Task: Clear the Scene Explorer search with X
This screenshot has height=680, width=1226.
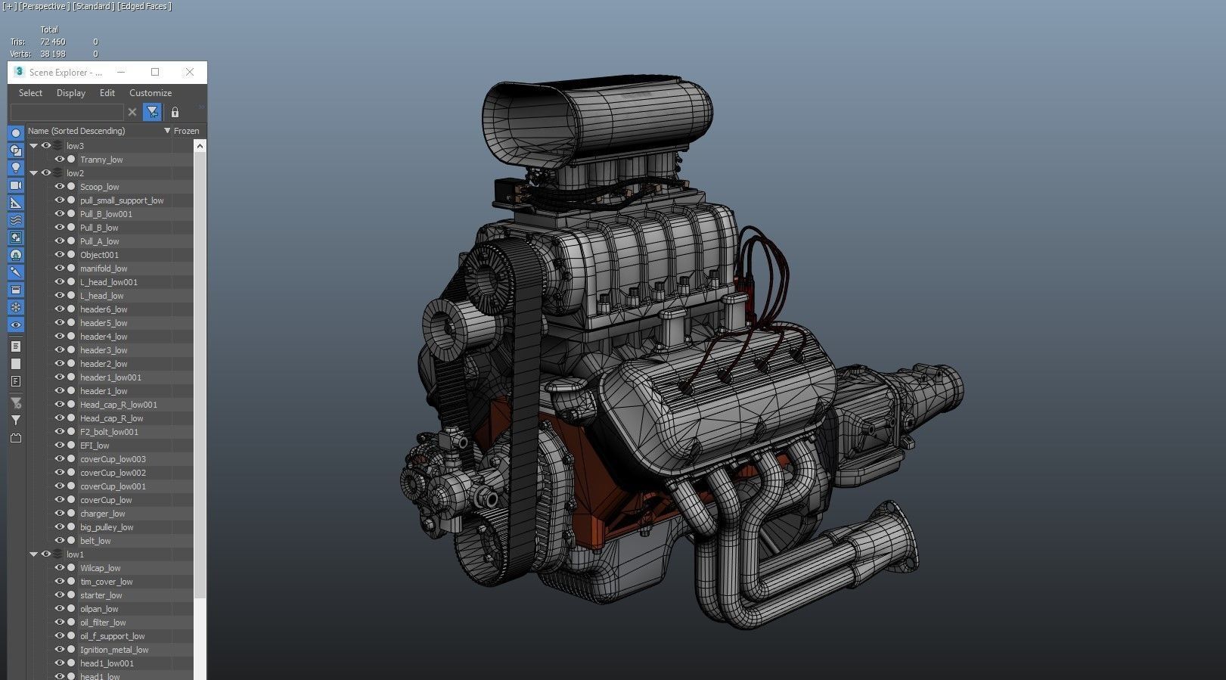Action: (x=132, y=112)
